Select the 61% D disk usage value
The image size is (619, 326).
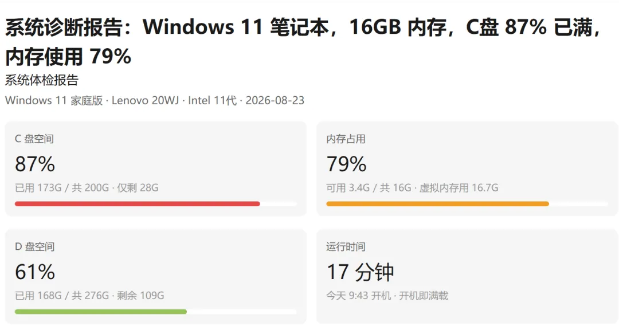35,272
